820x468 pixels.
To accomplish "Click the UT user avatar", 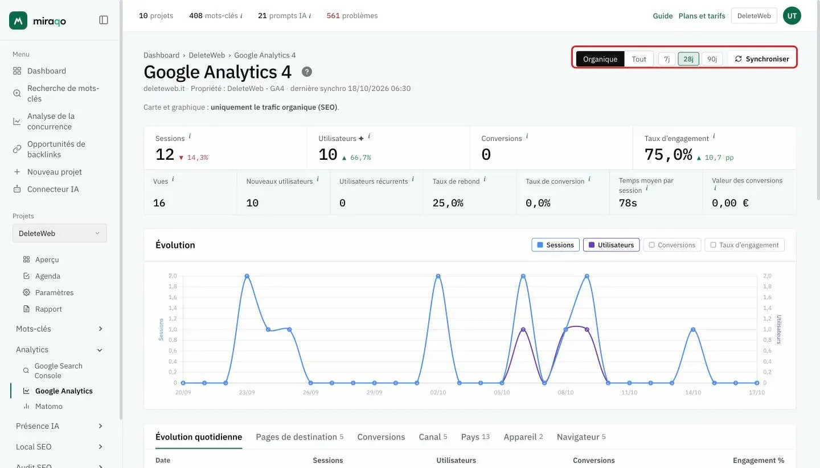I will coord(792,16).
